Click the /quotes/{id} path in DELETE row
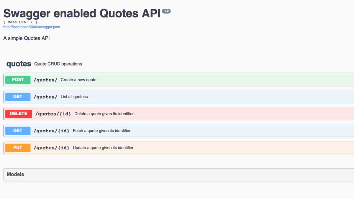354x199 pixels. 53,114
